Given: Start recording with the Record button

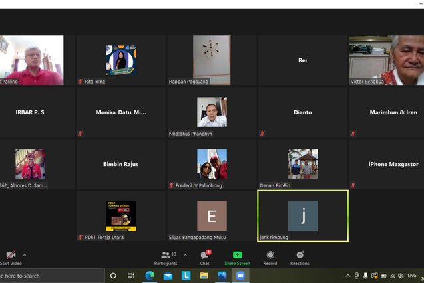Looking at the screenshot, I should coord(270,258).
